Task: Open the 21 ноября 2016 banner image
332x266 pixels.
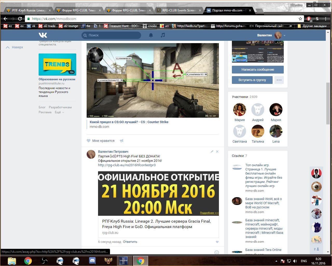Action: click(x=158, y=194)
